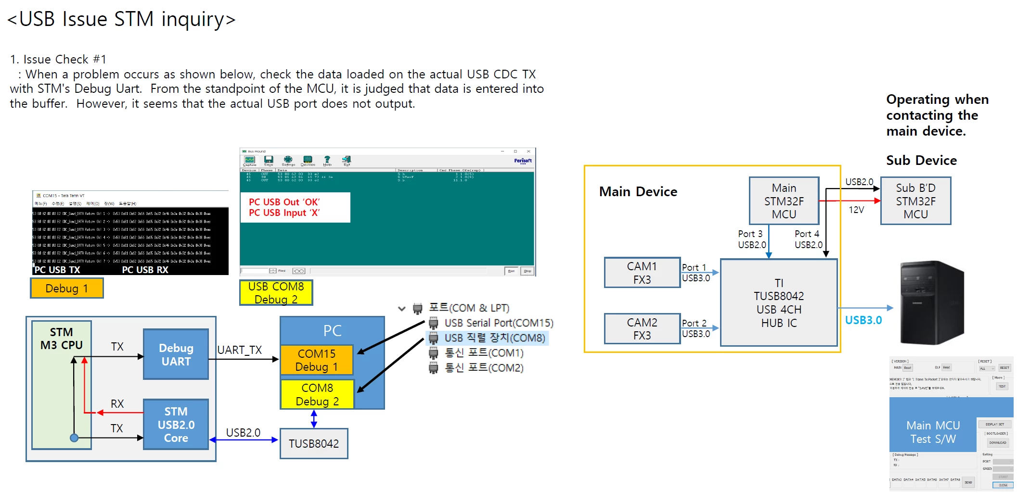Screen dimensions: 1017x502
Task: Open the Bus Hound Settings icon
Action: [288, 160]
